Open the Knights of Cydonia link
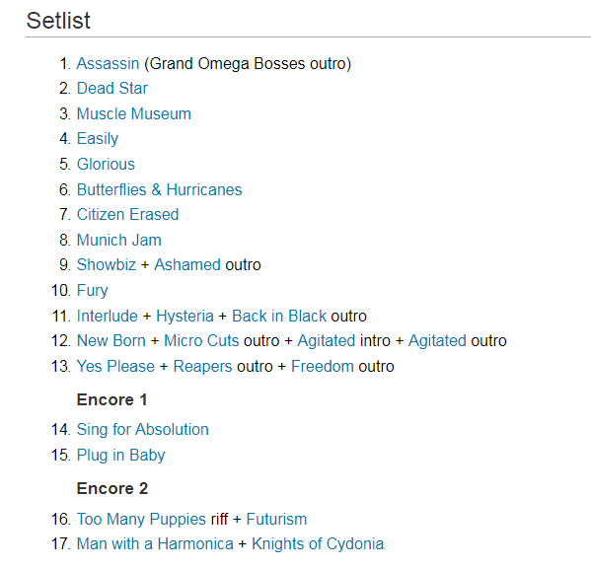This screenshot has height=569, width=591. [318, 544]
